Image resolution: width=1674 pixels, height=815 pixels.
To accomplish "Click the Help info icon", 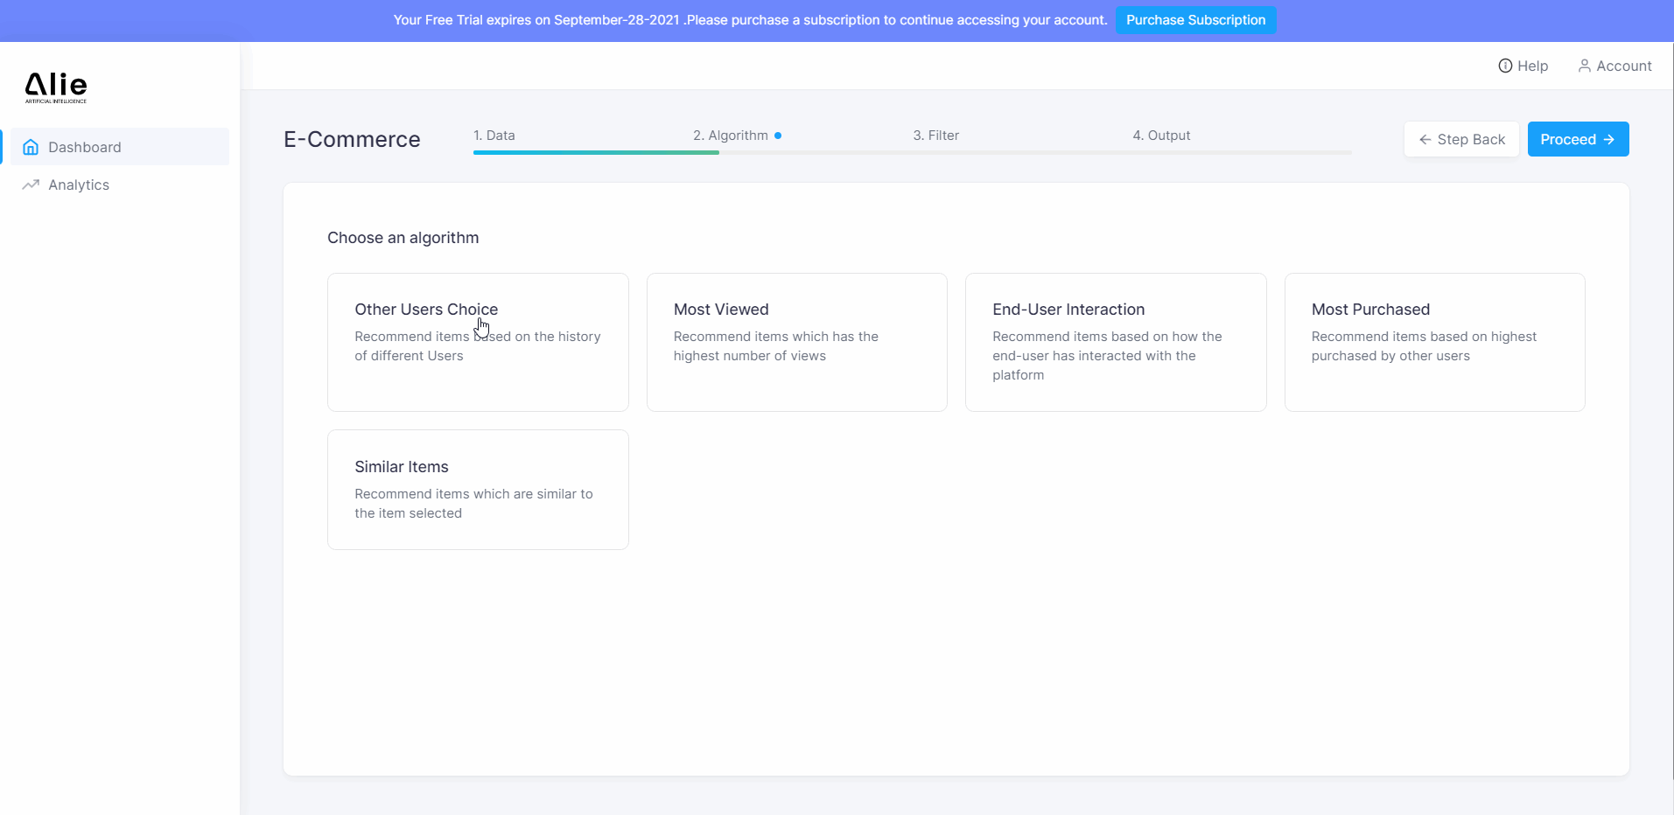I will pyautogui.click(x=1505, y=66).
